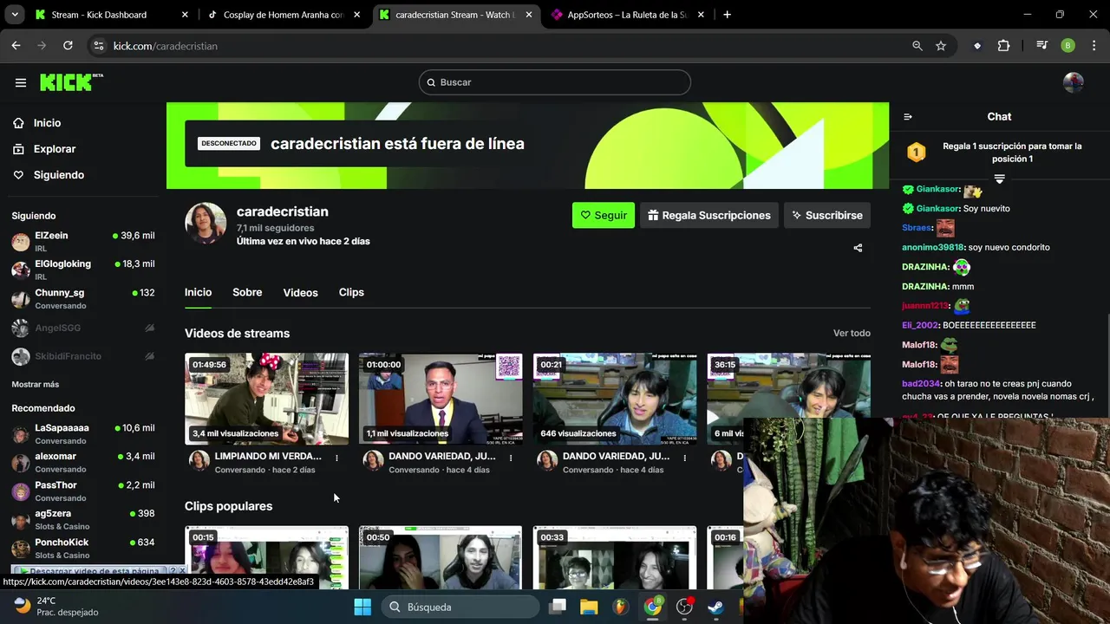Play the 00:15 popular clip

[266, 557]
